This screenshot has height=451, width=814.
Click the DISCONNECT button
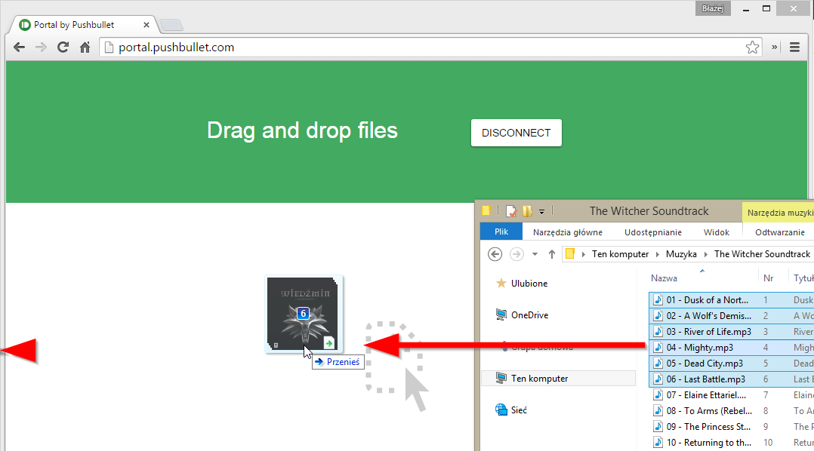(x=516, y=133)
